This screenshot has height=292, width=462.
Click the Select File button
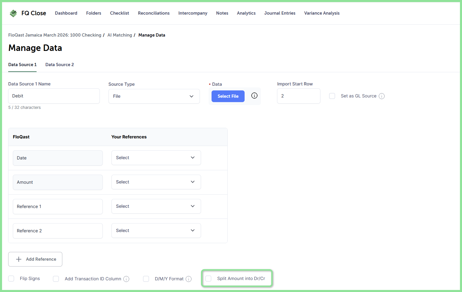coord(228,96)
